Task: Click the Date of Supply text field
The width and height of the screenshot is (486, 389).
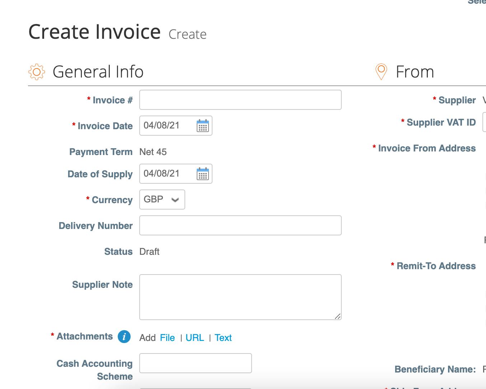Action: [167, 174]
